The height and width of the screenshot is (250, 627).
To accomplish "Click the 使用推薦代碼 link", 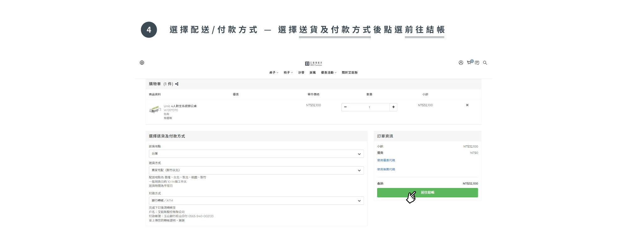I will (386, 169).
